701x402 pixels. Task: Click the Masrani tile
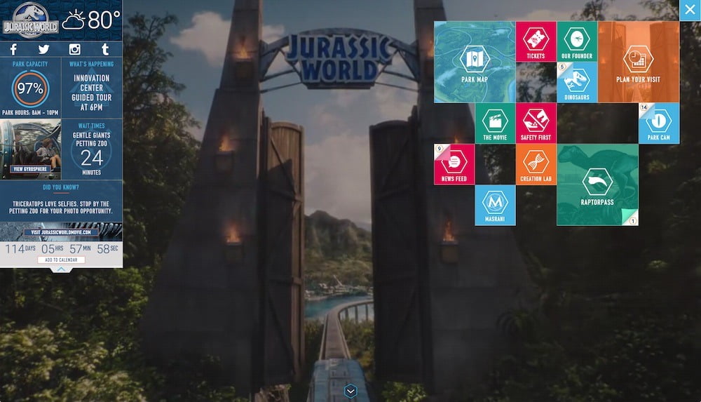tap(495, 205)
